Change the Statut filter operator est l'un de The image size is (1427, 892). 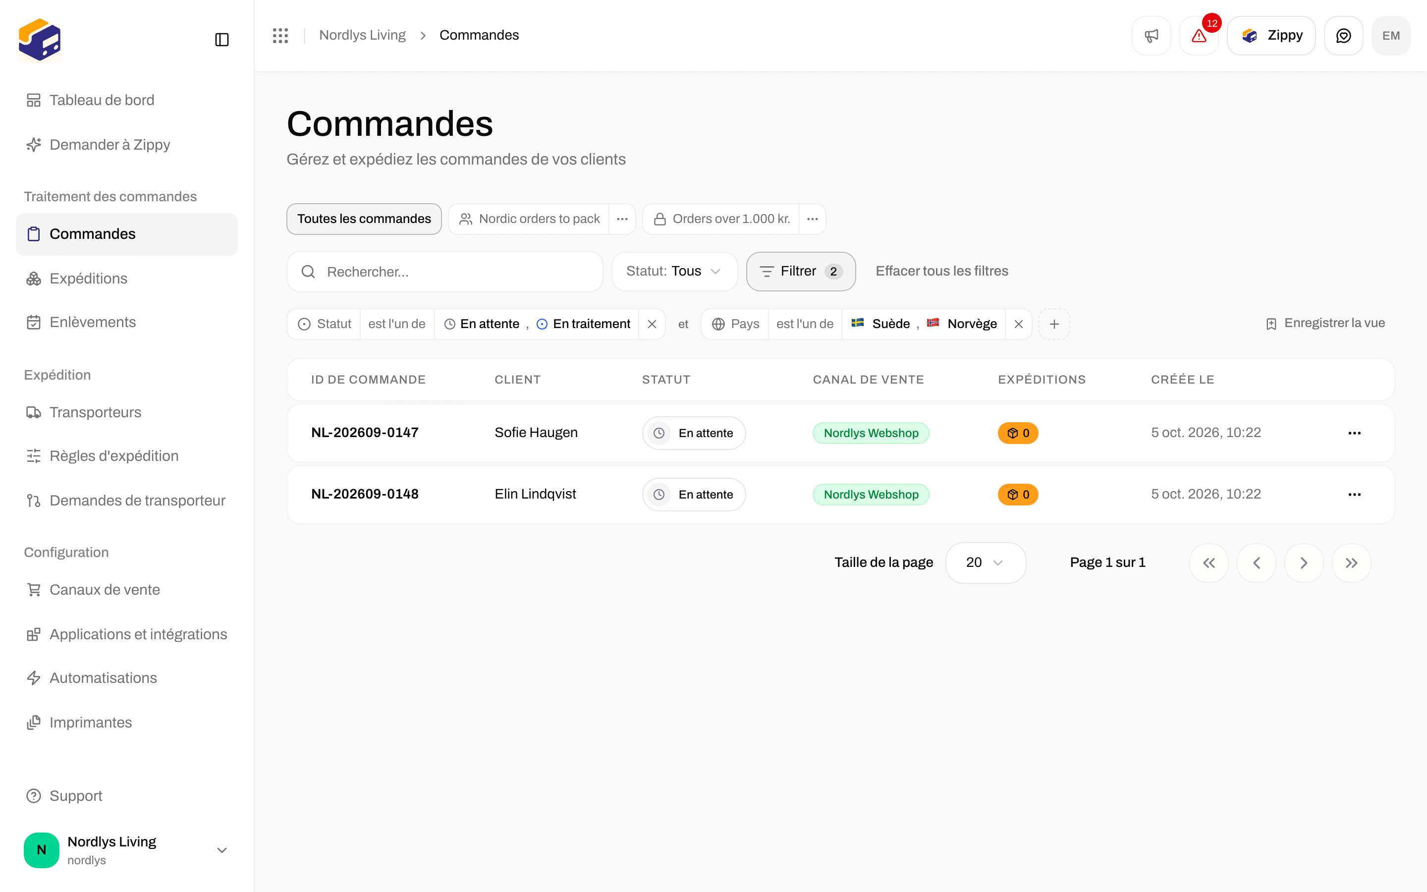coord(397,324)
